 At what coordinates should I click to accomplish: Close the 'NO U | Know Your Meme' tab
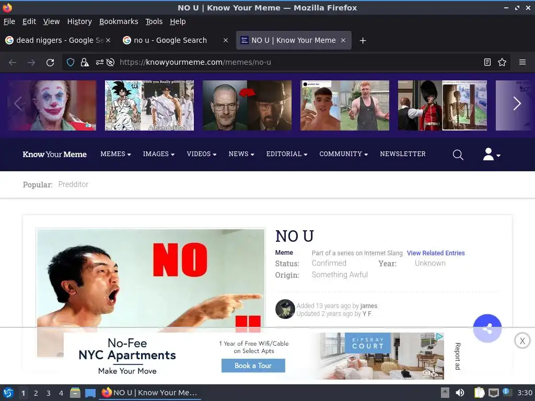point(343,40)
